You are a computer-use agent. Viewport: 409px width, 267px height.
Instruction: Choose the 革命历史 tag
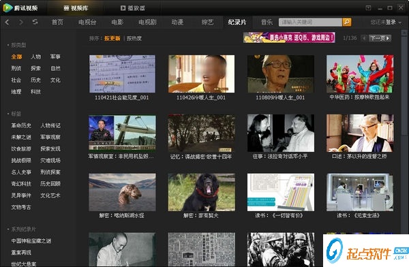[21, 125]
